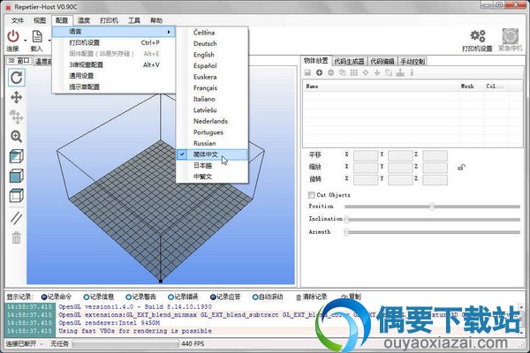Switch to the 物体放置 tab
Image resolution: width=530 pixels, height=353 pixels.
coord(316,61)
